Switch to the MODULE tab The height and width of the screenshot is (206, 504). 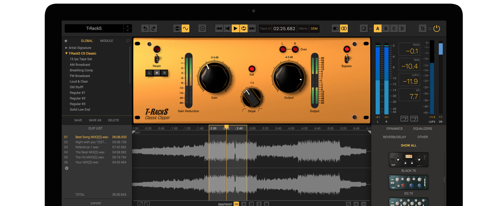(x=107, y=41)
